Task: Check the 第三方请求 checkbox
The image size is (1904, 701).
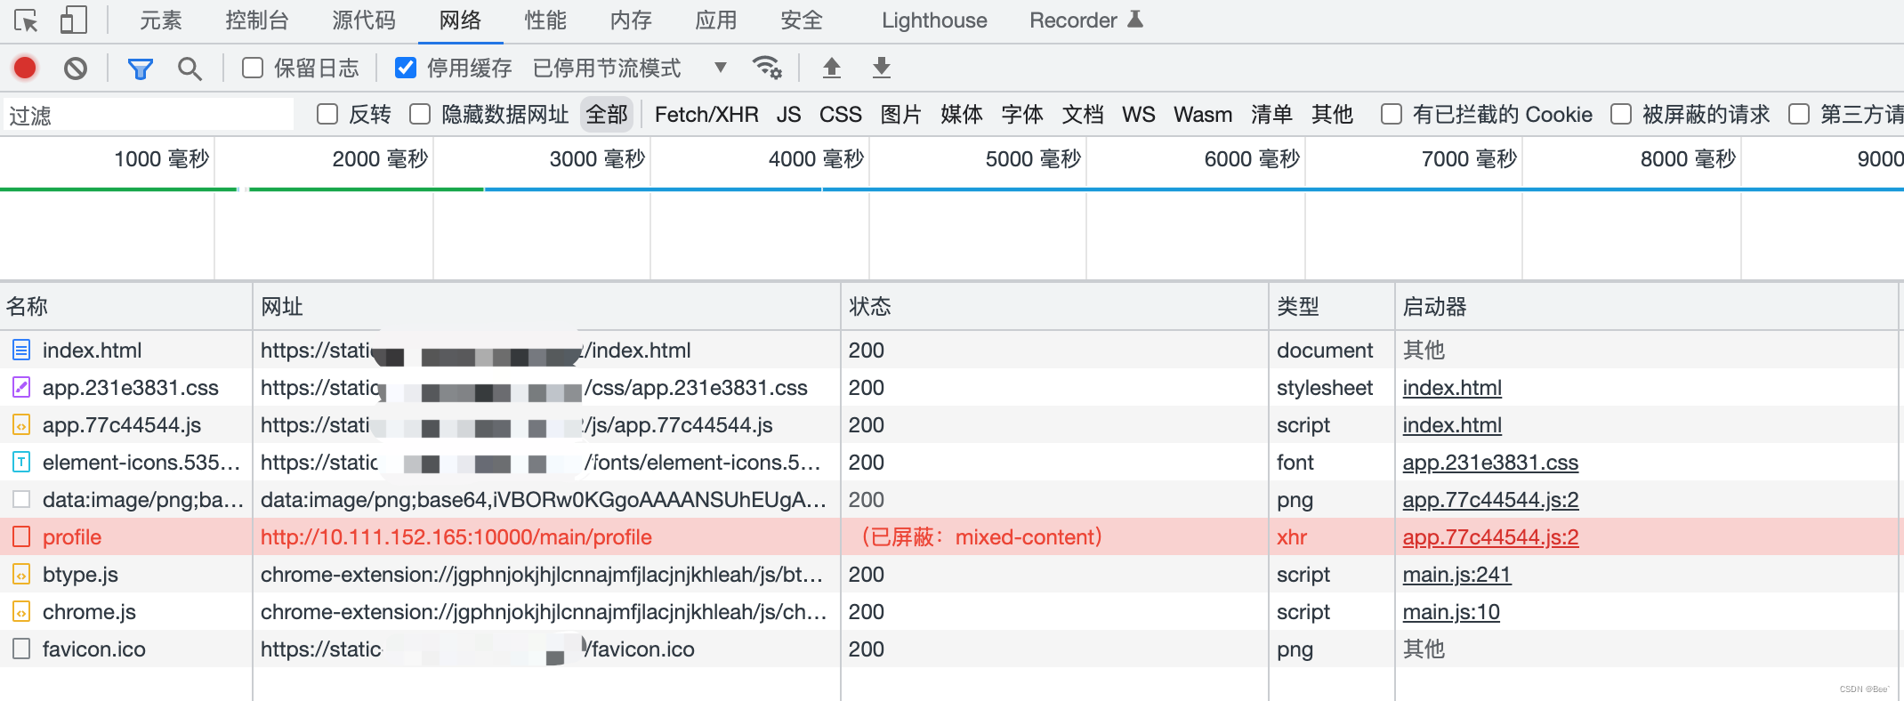Action: pyautogui.click(x=1799, y=114)
